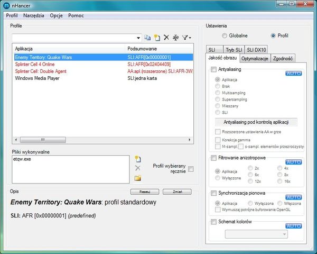Enable the Antyaliasing checkbox

tap(213, 69)
